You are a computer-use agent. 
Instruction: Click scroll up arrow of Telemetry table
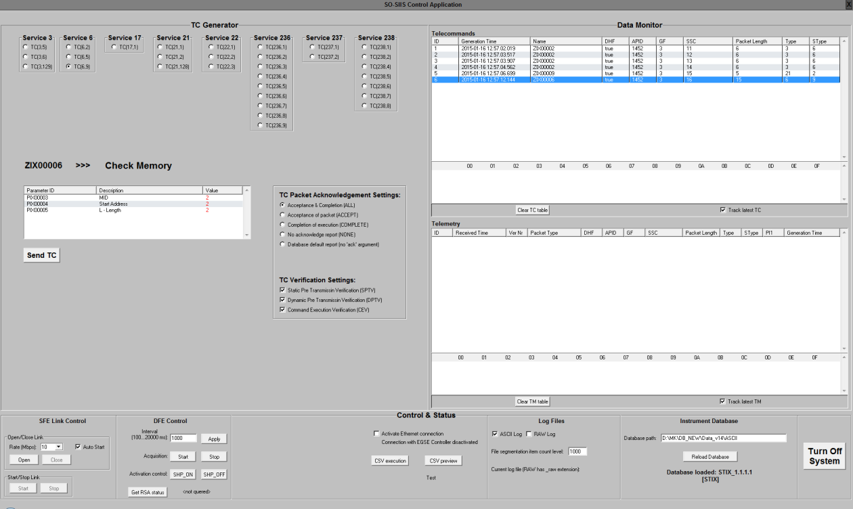pyautogui.click(x=844, y=233)
